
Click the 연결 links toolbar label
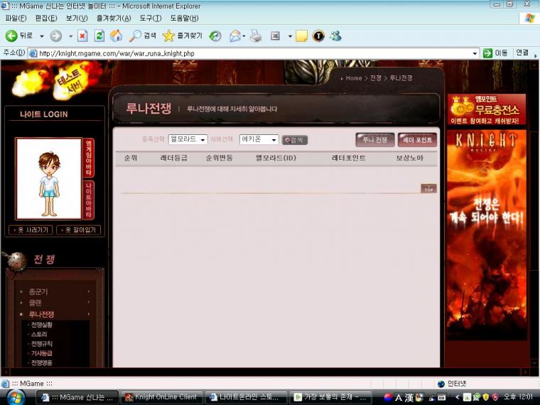click(522, 53)
